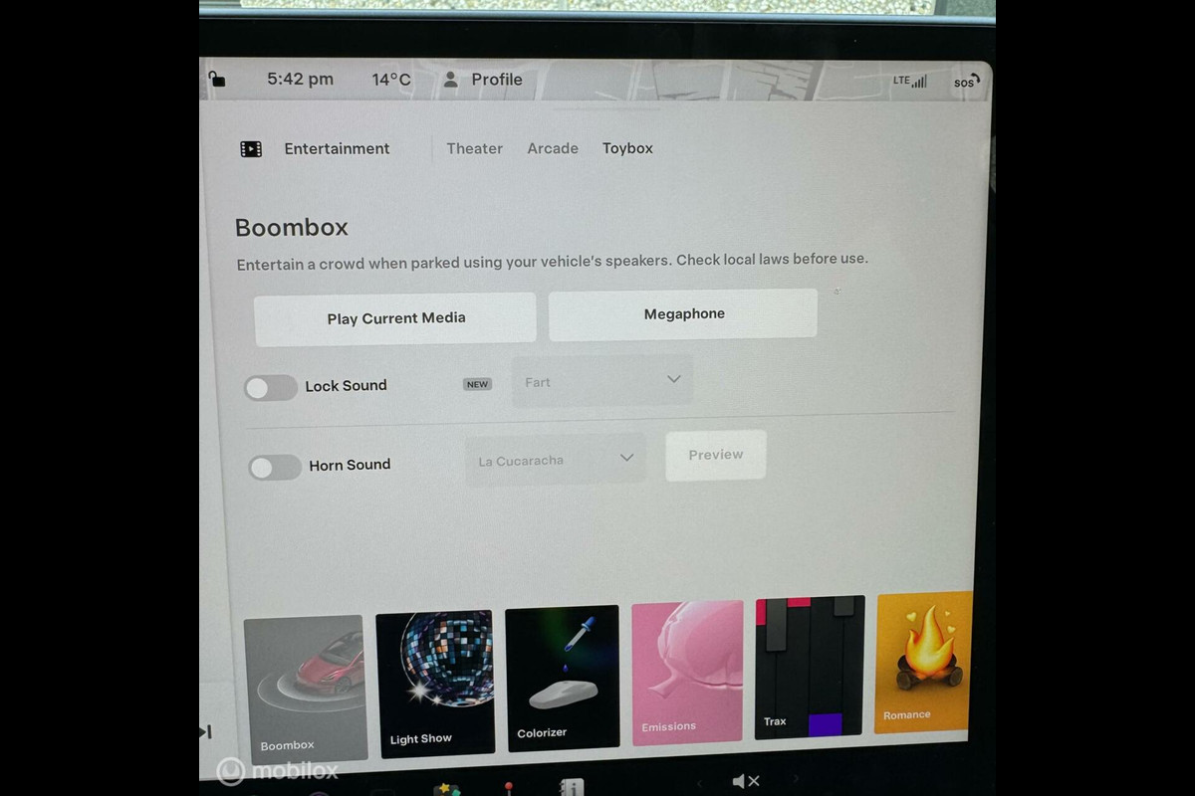
Task: Open the joystick Arcade app icon
Action: [x=509, y=789]
